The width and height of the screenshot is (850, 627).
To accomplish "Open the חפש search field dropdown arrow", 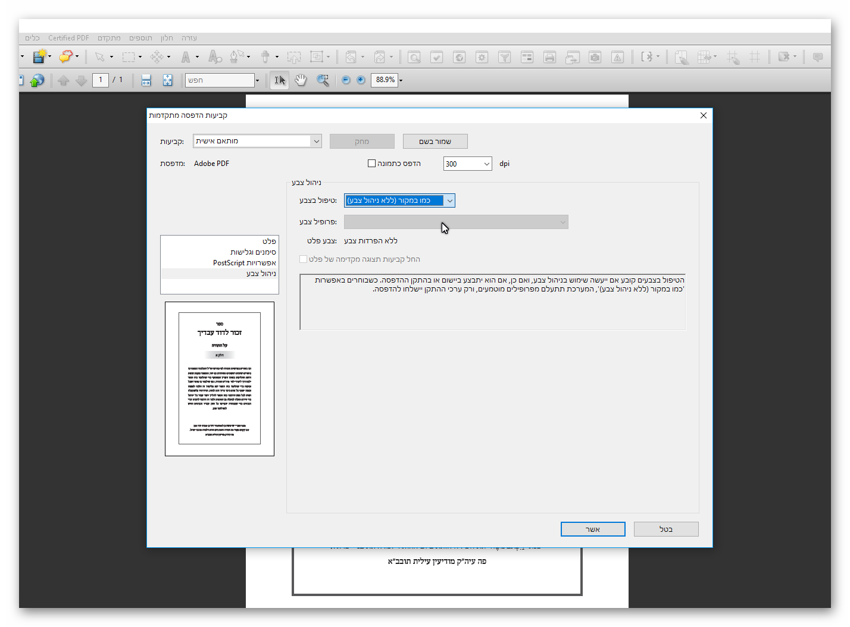I will pos(257,80).
